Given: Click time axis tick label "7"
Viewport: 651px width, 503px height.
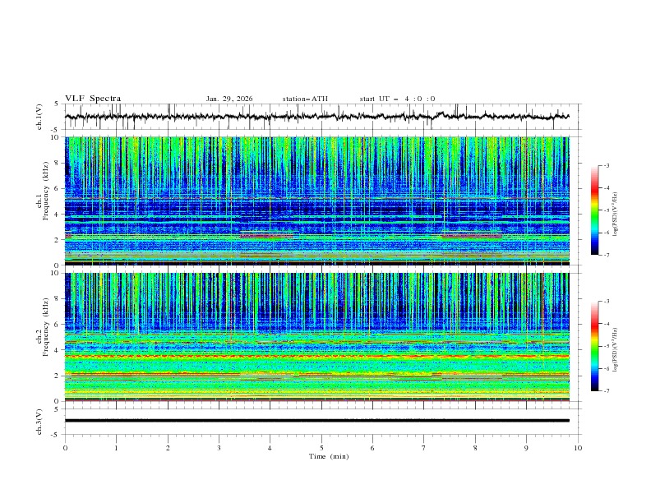Looking at the screenshot, I should (424, 448).
